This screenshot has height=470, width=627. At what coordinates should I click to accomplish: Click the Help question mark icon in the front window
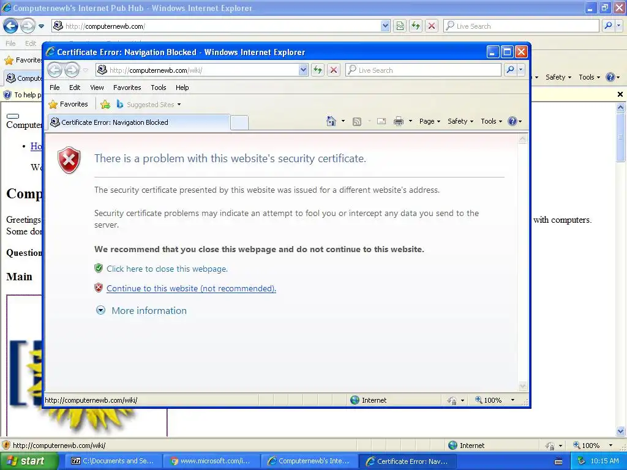512,121
